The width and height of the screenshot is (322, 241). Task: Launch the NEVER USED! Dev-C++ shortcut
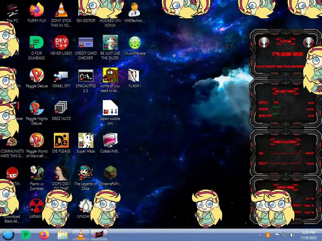pyautogui.click(x=61, y=45)
